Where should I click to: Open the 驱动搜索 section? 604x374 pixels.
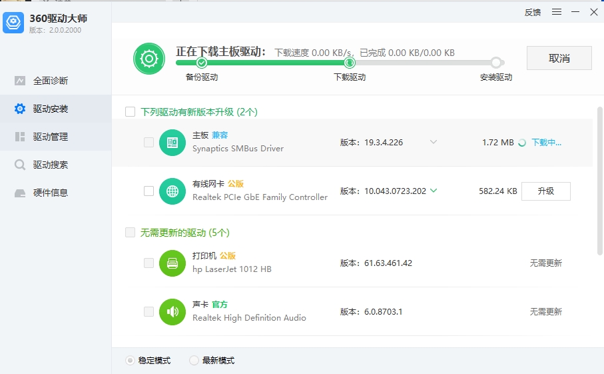56,165
